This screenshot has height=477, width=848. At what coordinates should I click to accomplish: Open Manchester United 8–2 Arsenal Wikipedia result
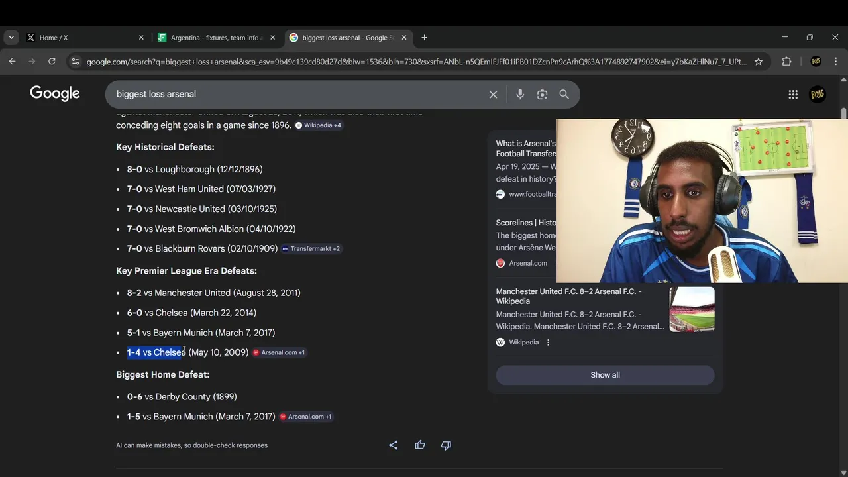[568, 296]
